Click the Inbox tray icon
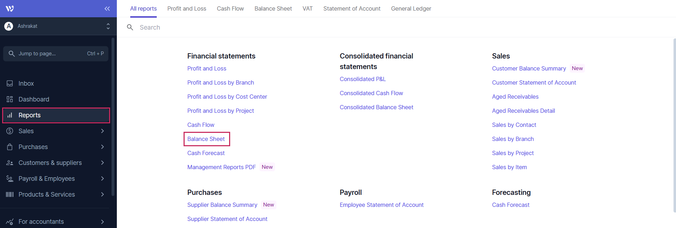 (10, 84)
